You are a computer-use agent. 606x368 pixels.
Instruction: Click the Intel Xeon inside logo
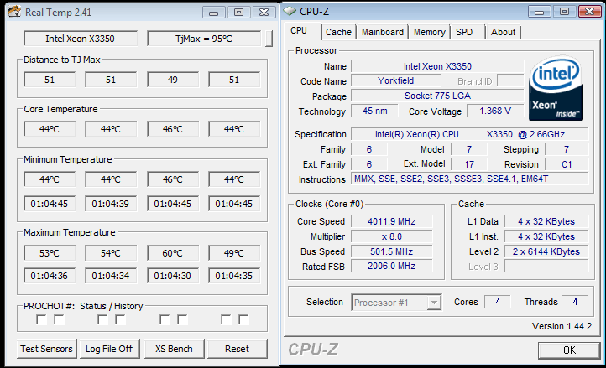click(556, 88)
